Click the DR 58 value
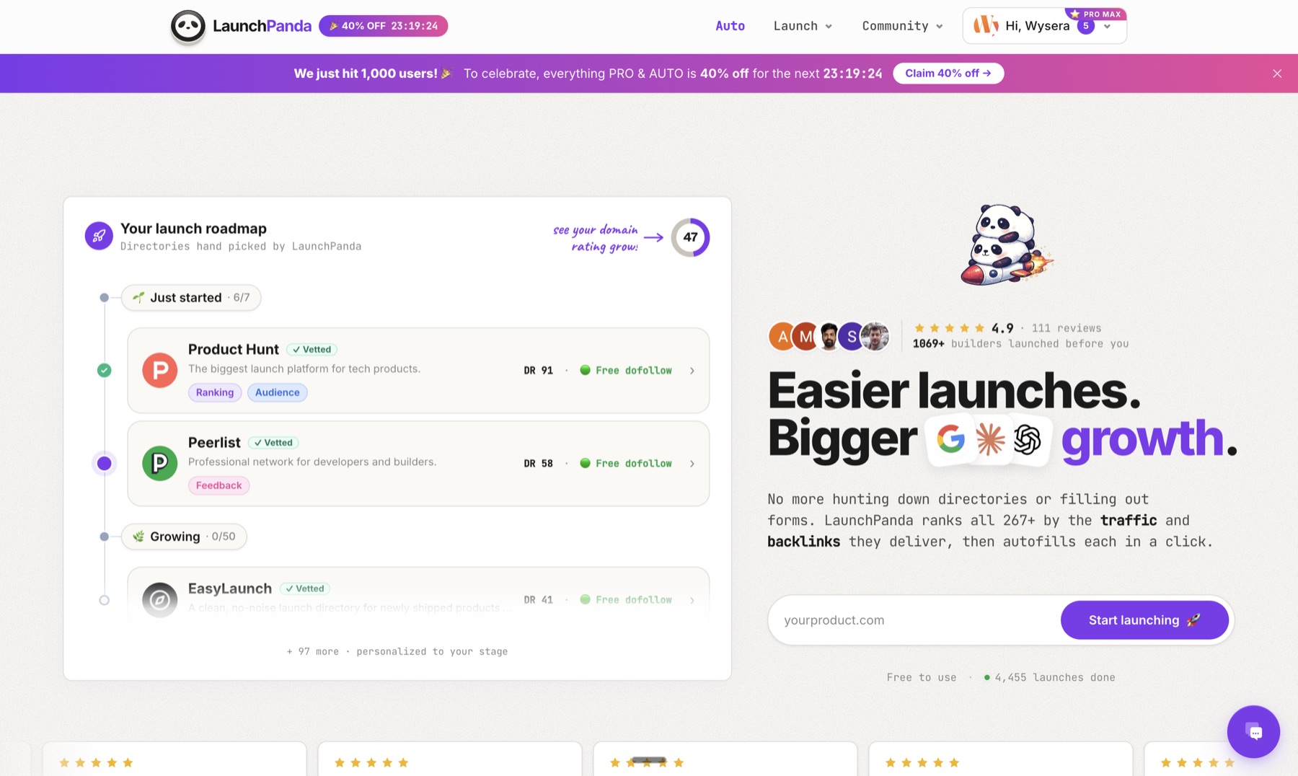 538,463
